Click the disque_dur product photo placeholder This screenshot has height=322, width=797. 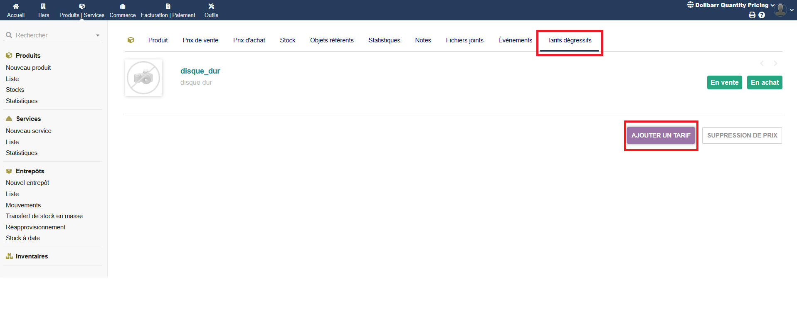click(x=143, y=78)
